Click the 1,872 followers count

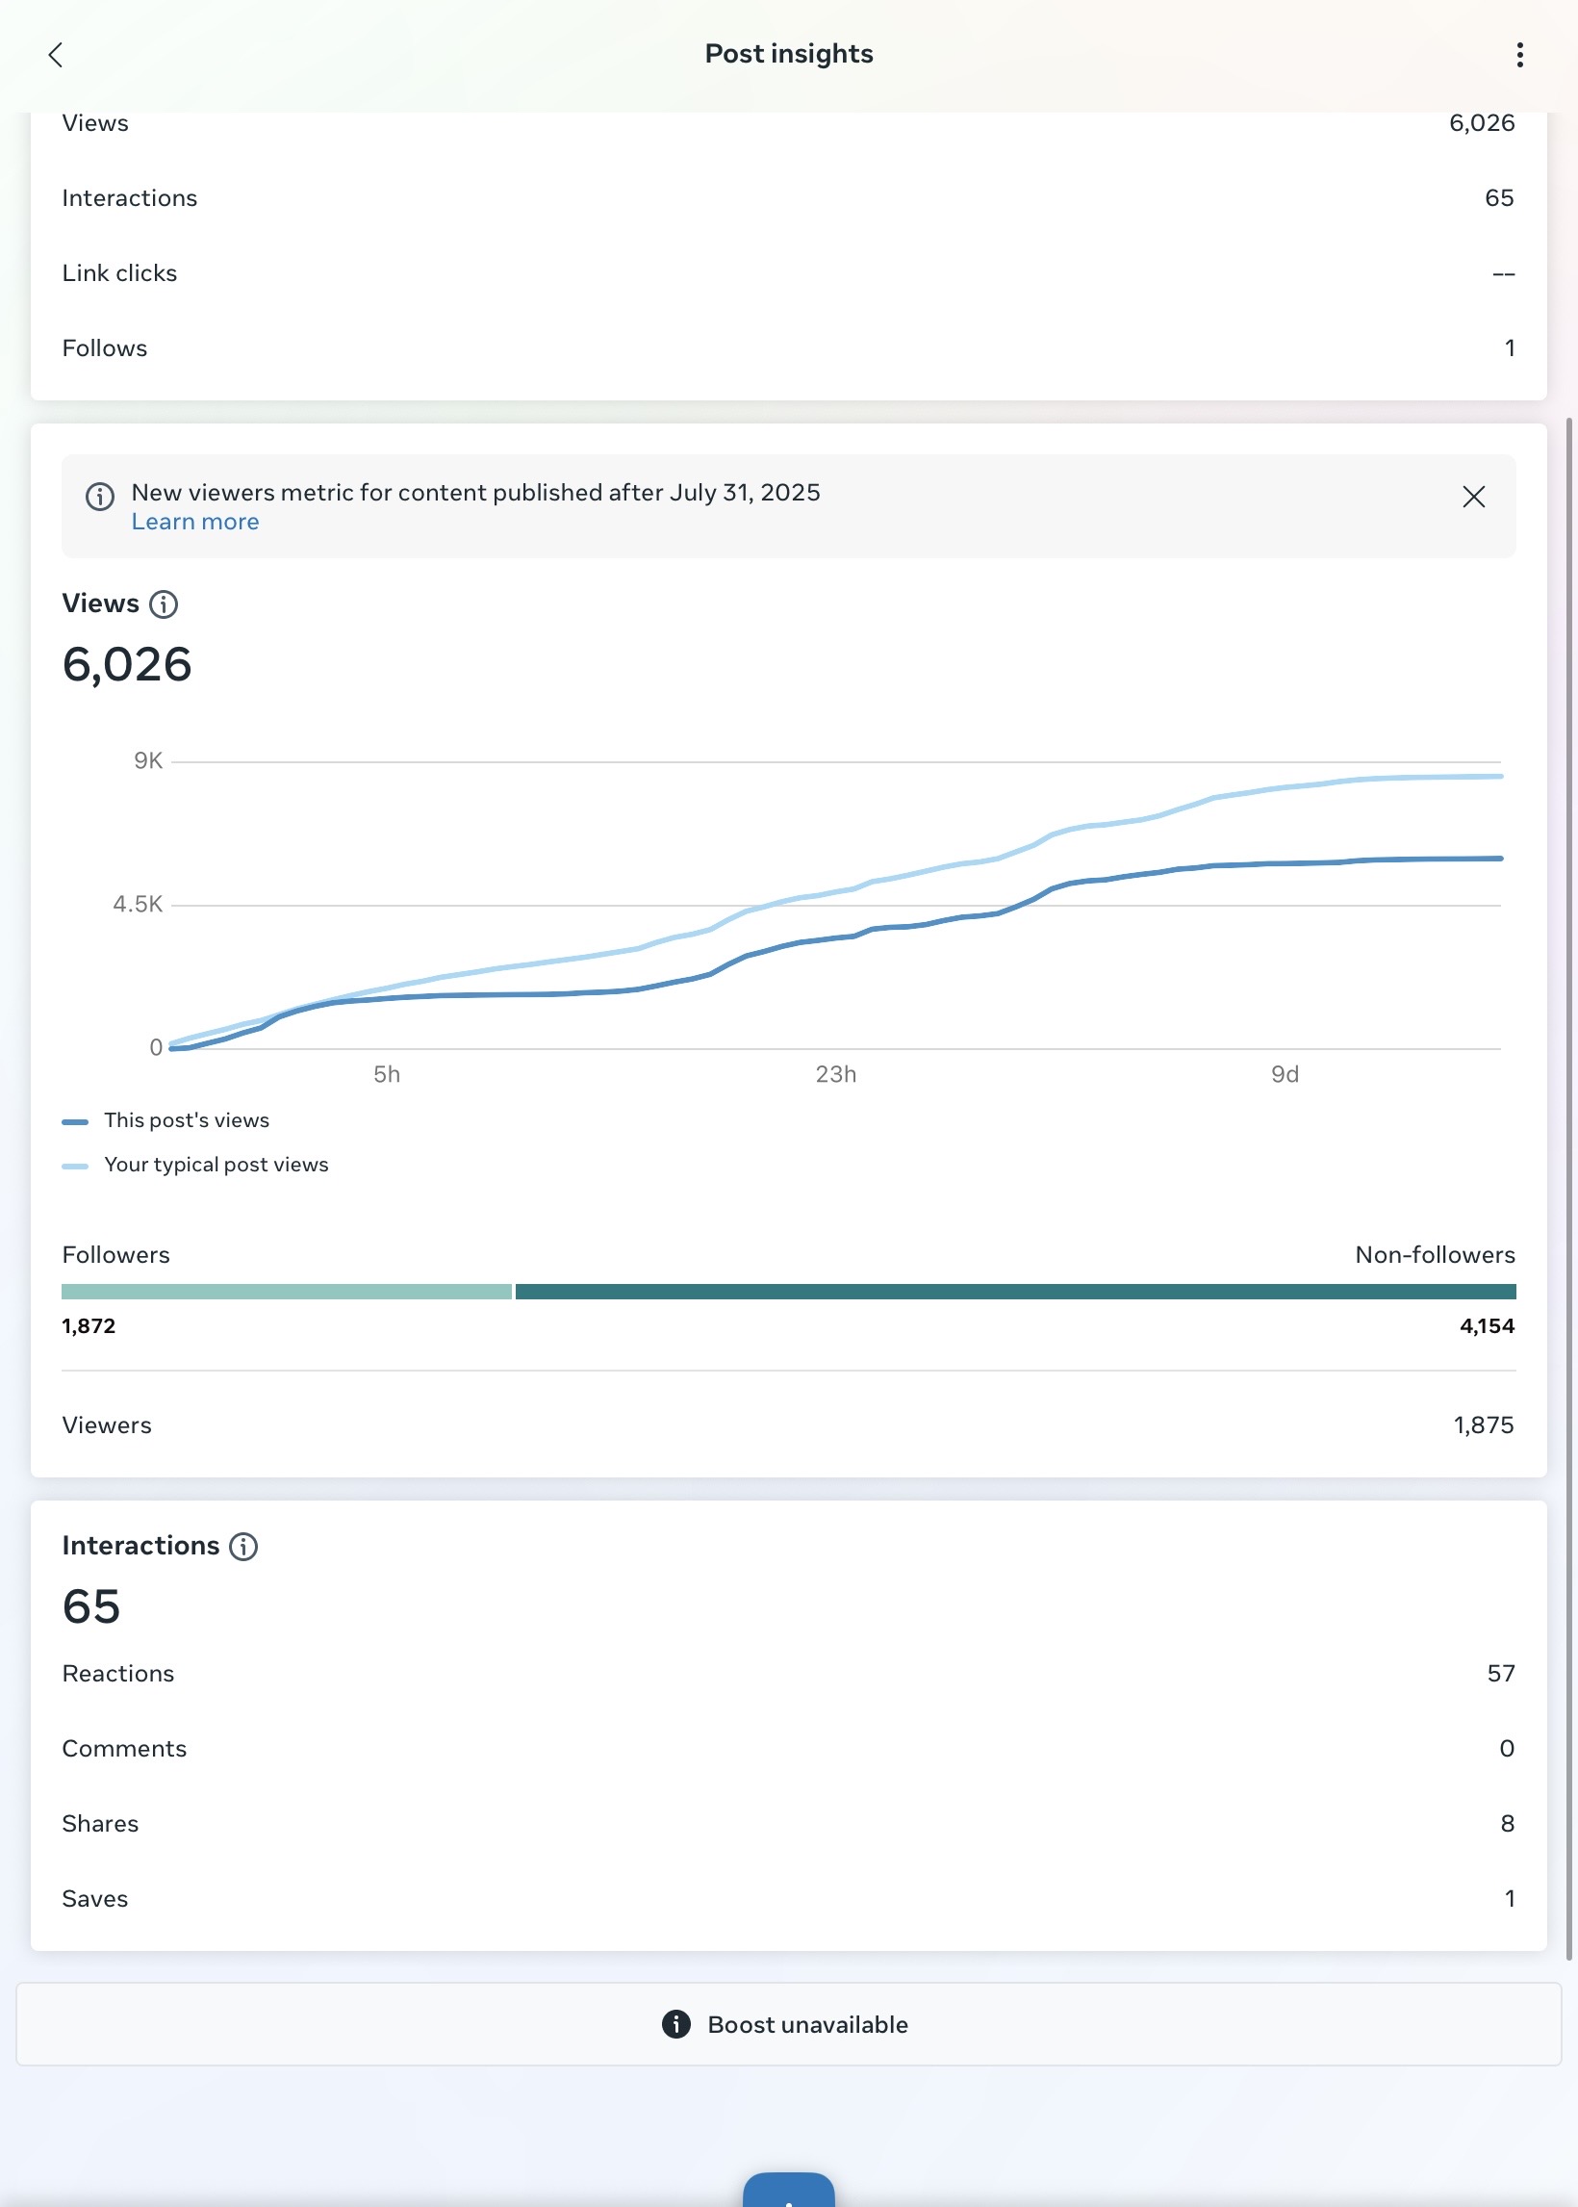coord(89,1325)
